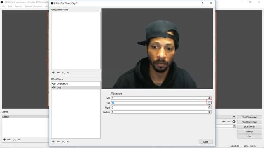Add a new audio/video filter
This screenshot has width=264, height=148.
click(53, 73)
